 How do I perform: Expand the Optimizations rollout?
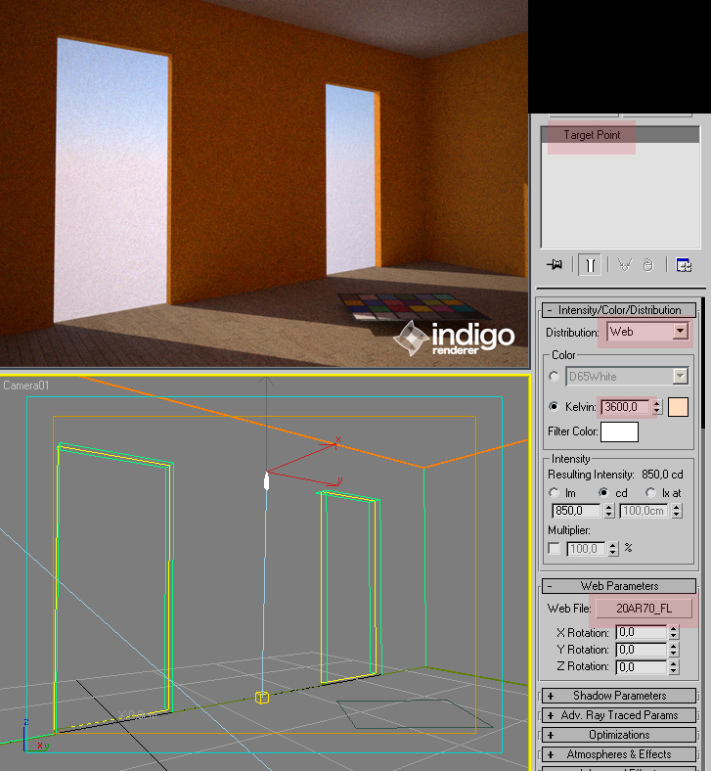pos(619,735)
